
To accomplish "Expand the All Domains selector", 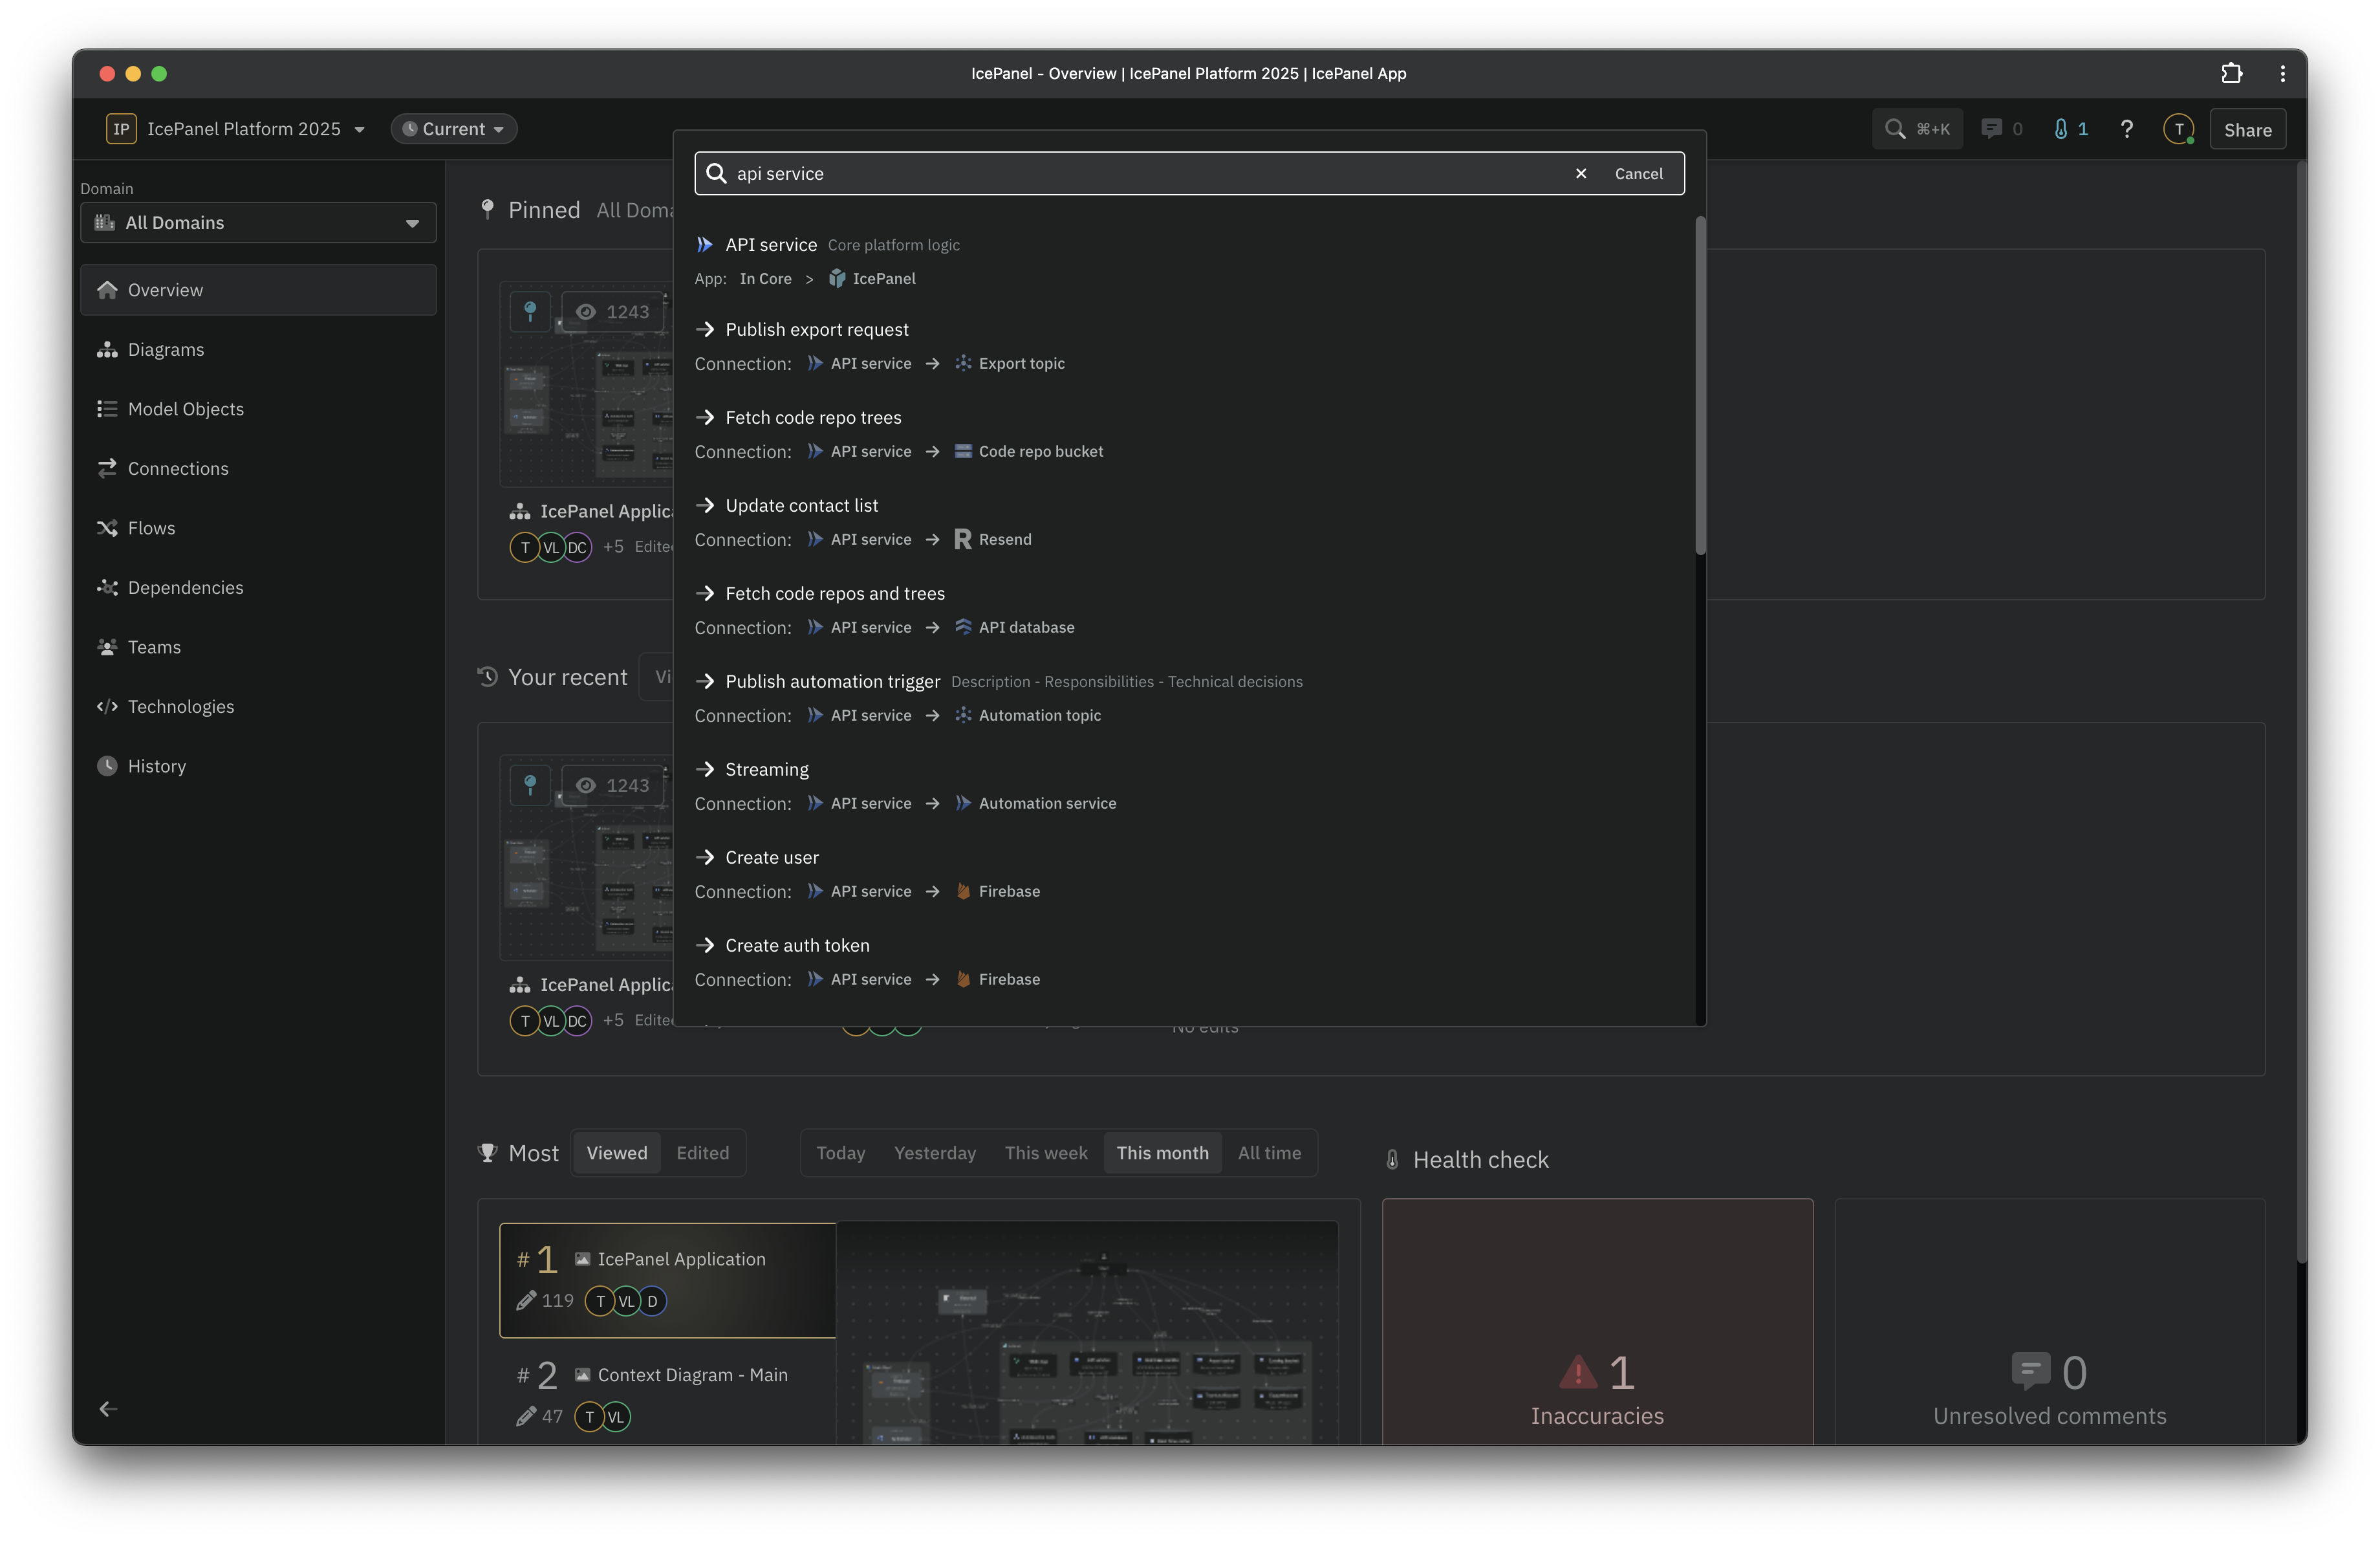I will tap(258, 223).
